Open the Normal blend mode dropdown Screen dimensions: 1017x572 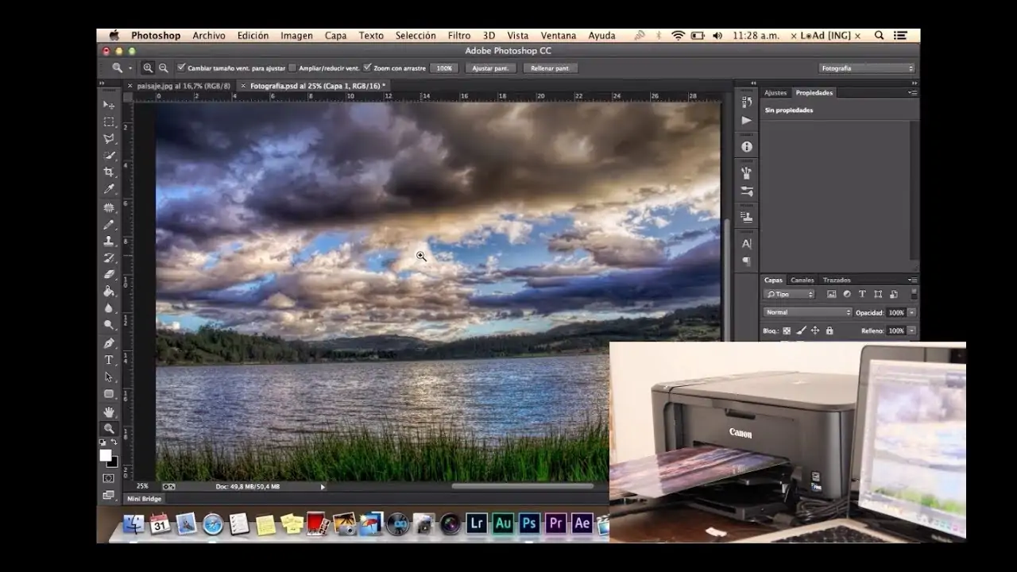coord(807,312)
